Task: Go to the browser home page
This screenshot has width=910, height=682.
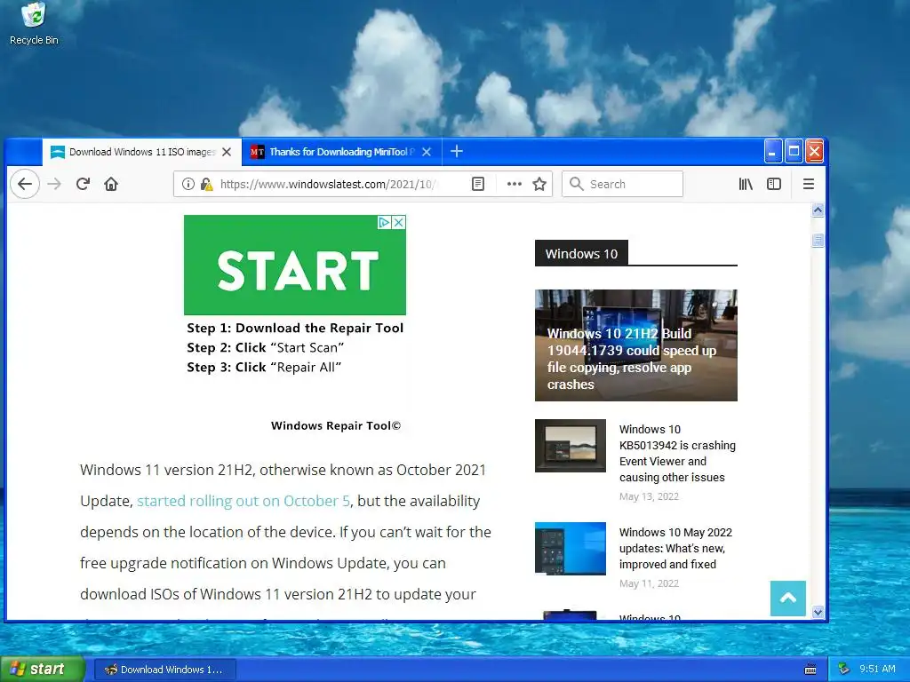Action: tap(111, 184)
